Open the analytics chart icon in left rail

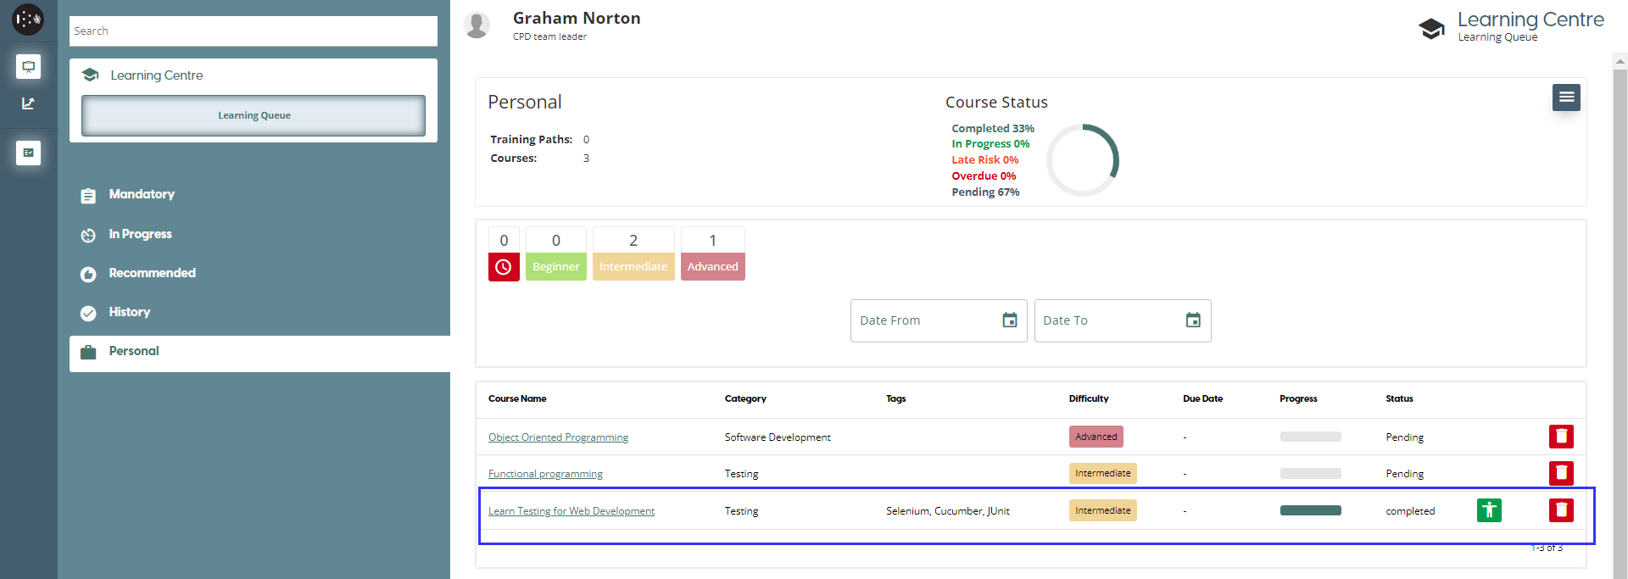click(x=28, y=103)
